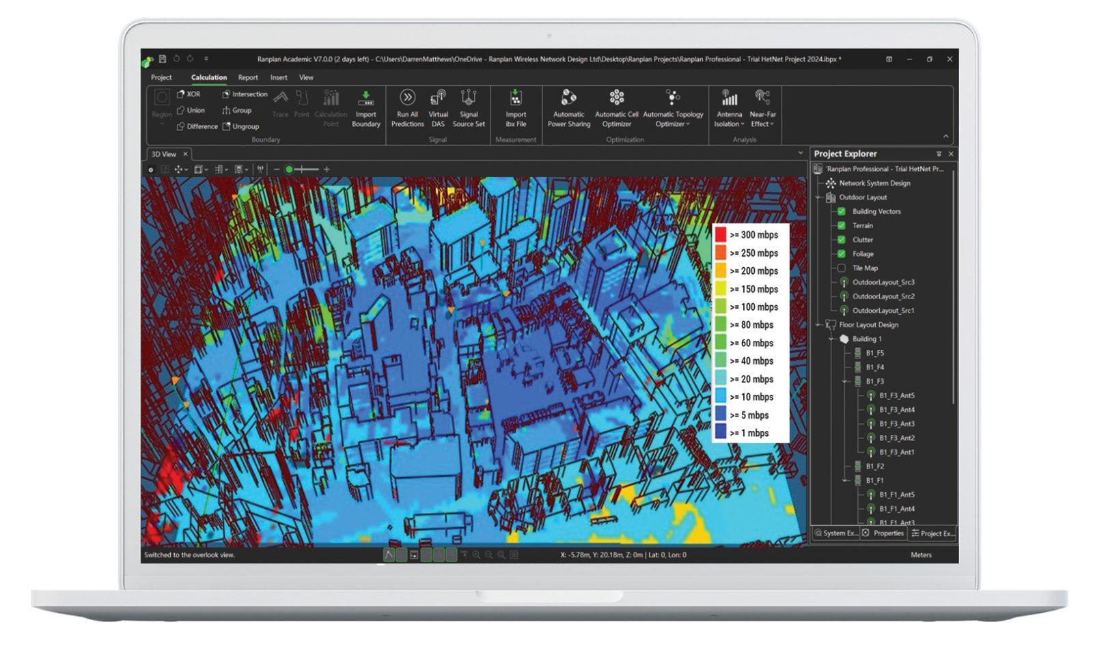Use the Intersection boundary operation
The width and height of the screenshot is (1093, 657).
click(x=245, y=94)
